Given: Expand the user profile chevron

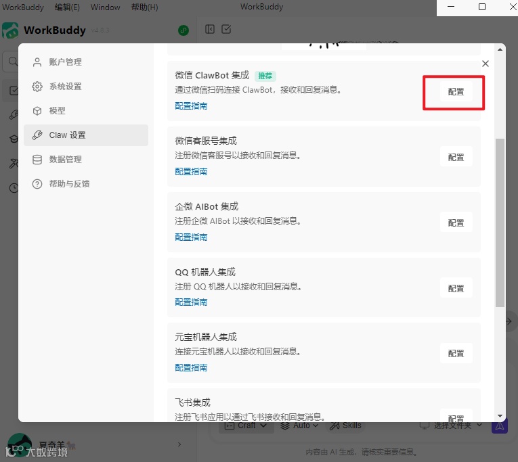Looking at the screenshot, I should (x=179, y=444).
